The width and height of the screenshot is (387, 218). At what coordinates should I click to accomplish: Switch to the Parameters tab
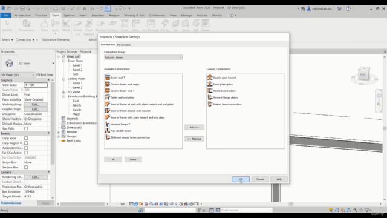point(123,45)
